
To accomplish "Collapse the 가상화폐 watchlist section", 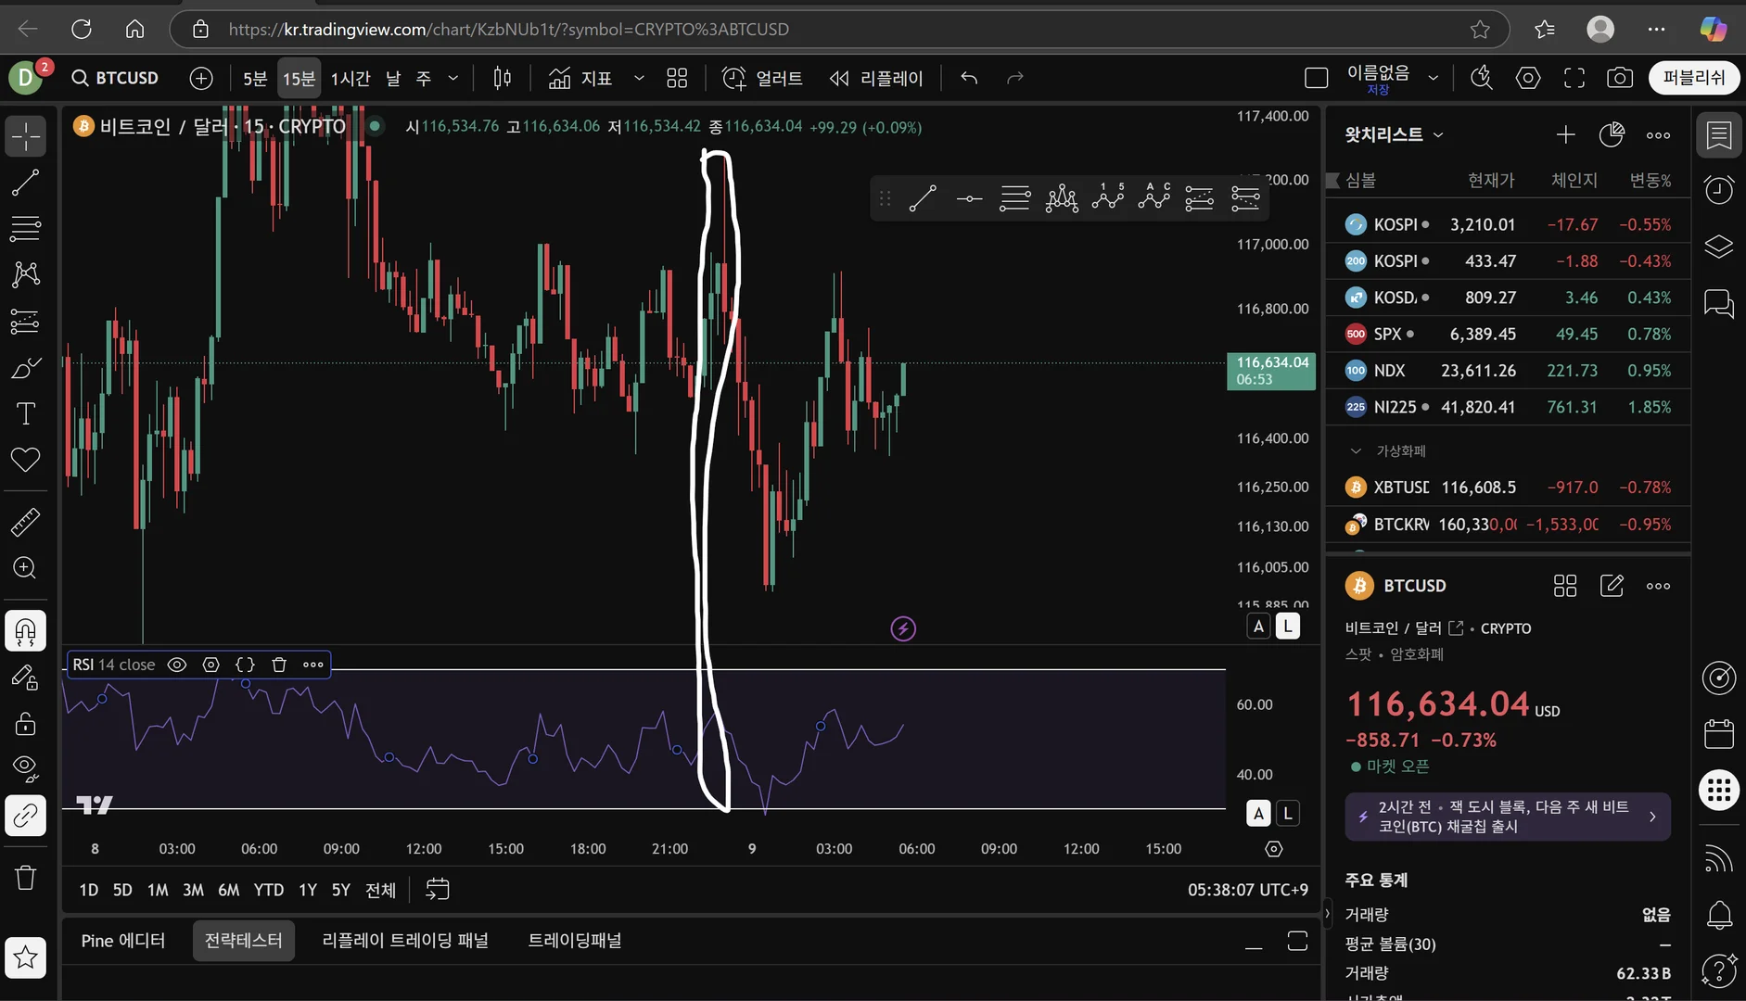I will [x=1356, y=451].
